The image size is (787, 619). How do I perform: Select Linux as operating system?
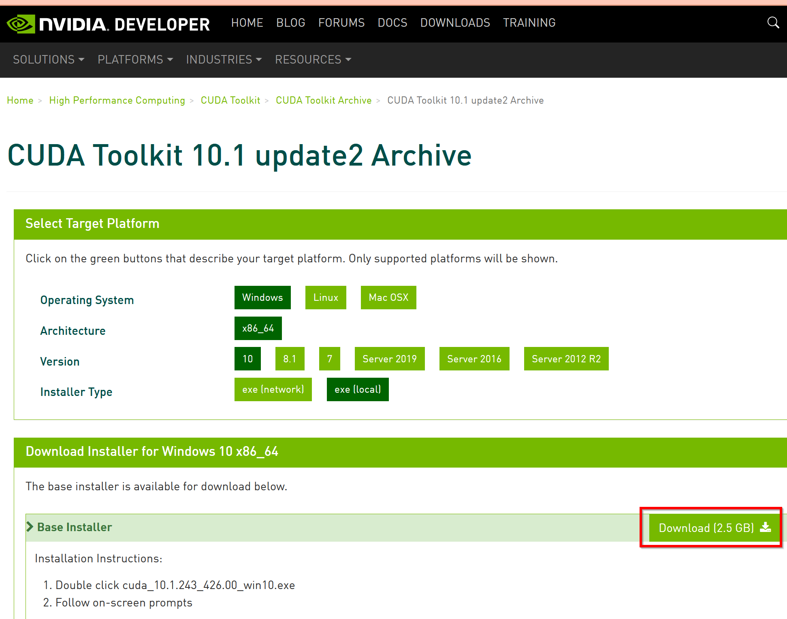click(x=326, y=298)
